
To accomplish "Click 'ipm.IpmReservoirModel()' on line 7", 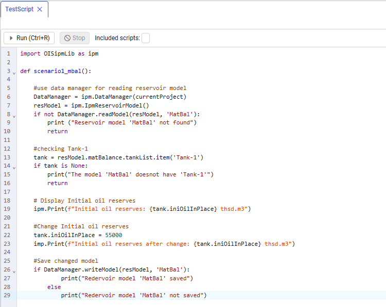I will (110, 105).
